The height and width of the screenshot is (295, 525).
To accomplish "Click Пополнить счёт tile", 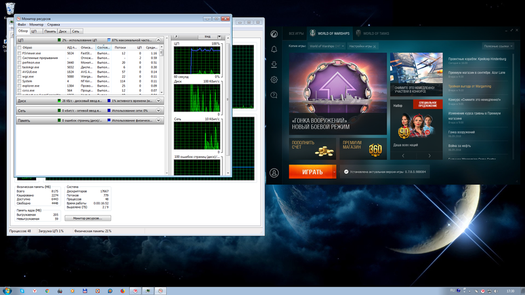I will [x=312, y=149].
